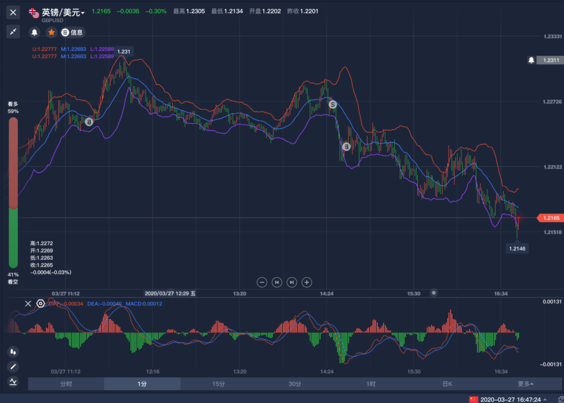Open the 信息 info button
Screen dimensions: 564x403
[72, 33]
